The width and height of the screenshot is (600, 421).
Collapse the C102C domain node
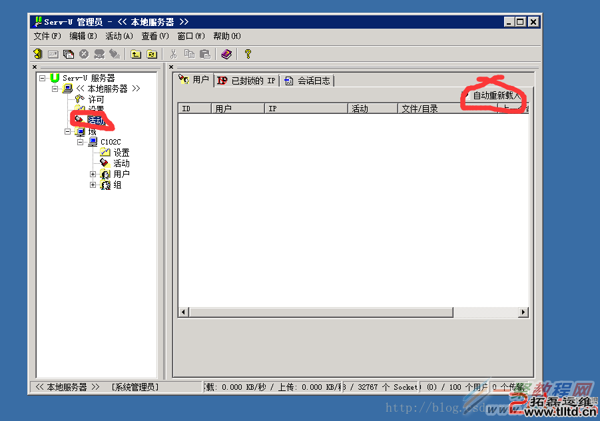coord(81,142)
